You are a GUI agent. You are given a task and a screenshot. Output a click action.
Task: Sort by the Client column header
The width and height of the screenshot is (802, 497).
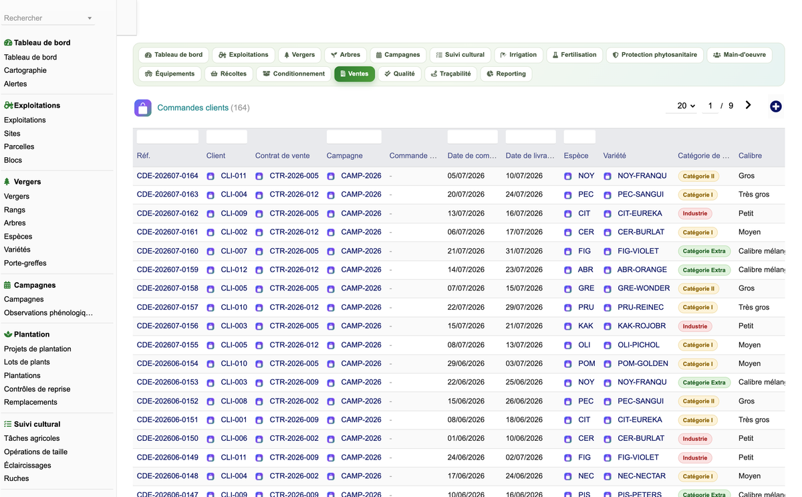point(216,156)
